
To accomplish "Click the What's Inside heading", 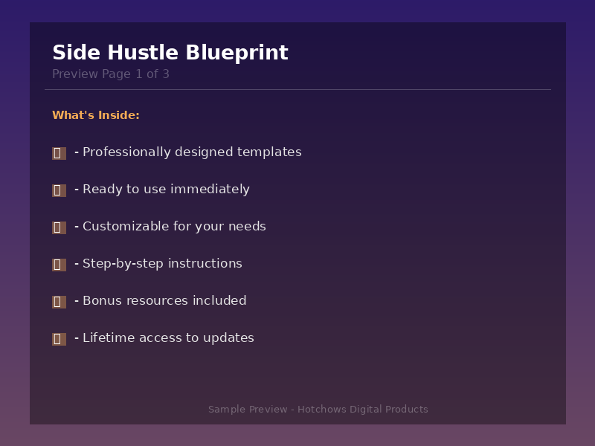I will point(96,115).
